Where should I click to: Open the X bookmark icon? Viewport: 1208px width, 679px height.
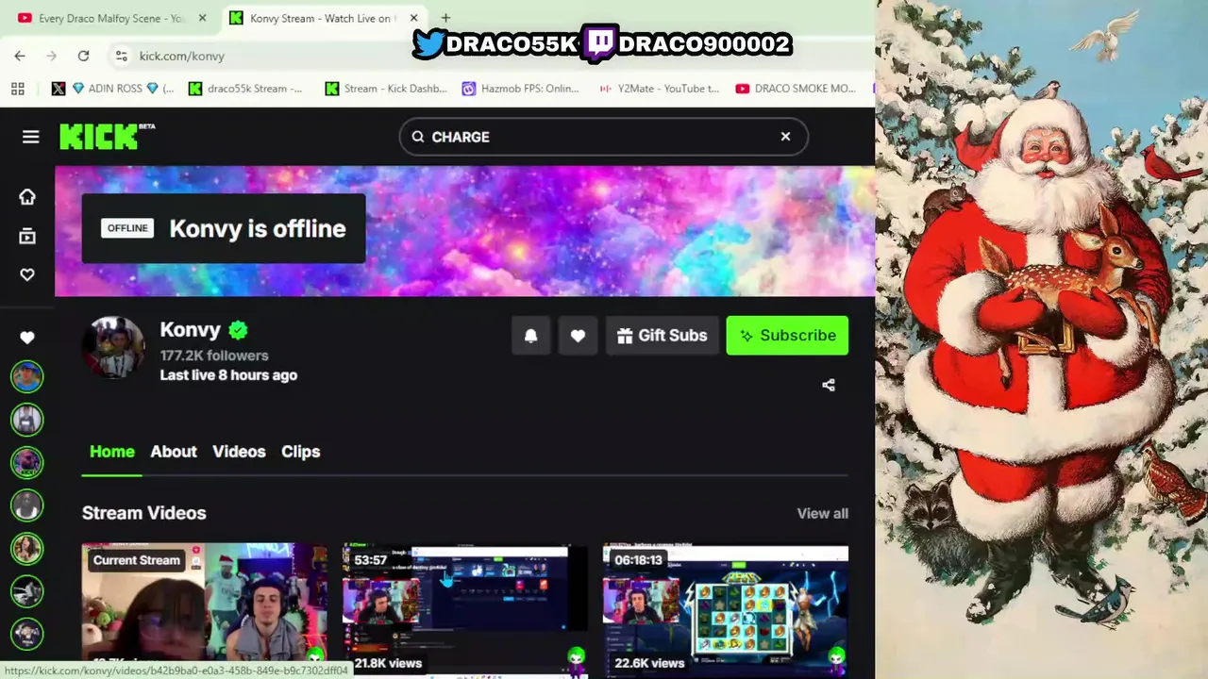coord(59,89)
